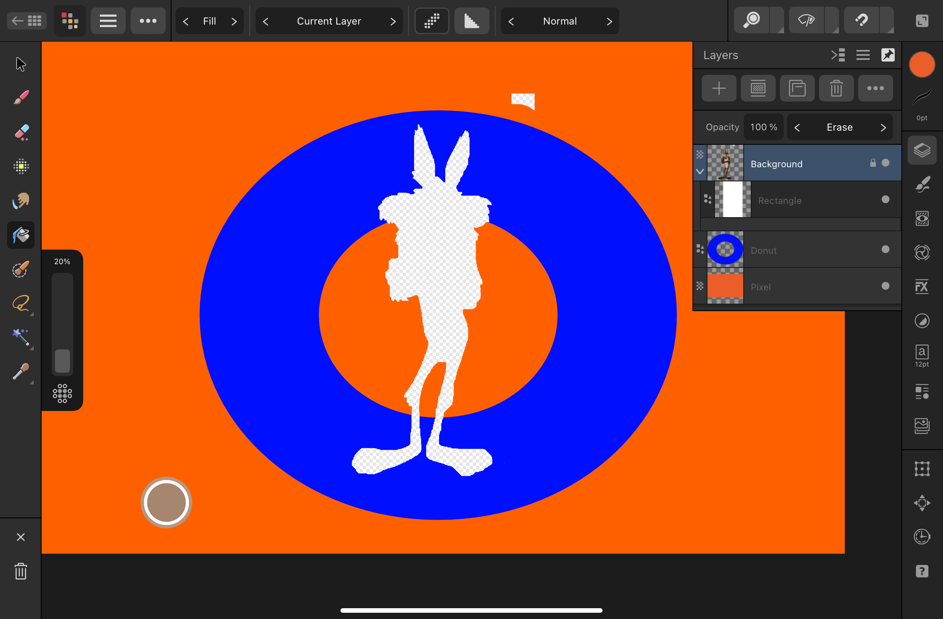Open the help question mark icon
Viewport: 943px width, 619px height.
pos(922,571)
